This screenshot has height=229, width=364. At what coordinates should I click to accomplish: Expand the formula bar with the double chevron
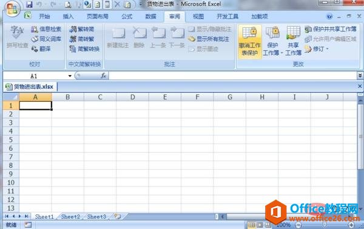pos(360,75)
